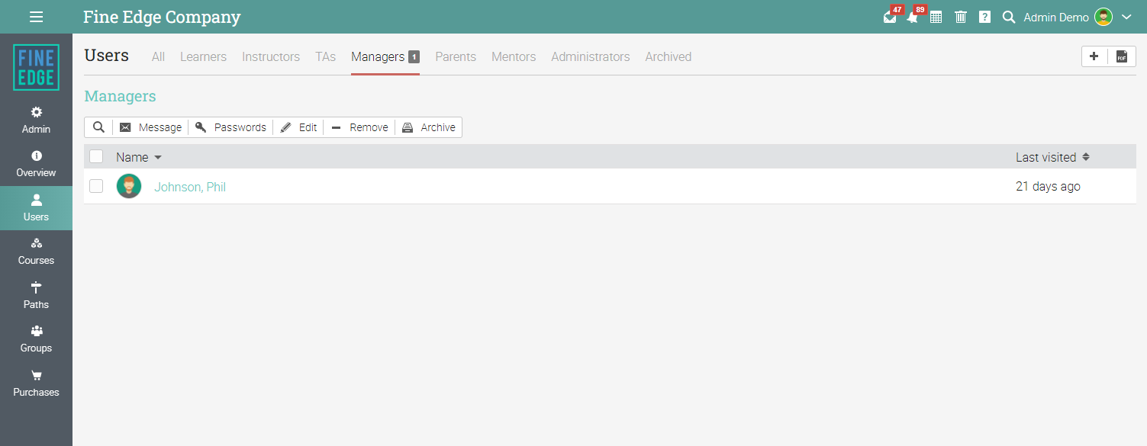The image size is (1147, 446).
Task: Click the Edit toolbar button
Action: pos(298,127)
